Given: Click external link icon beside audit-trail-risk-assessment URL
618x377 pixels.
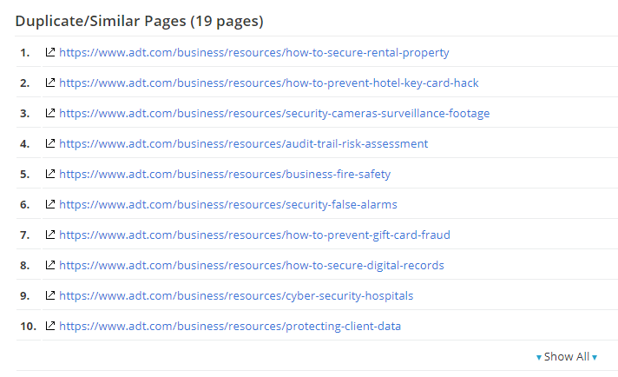Looking at the screenshot, I should tap(50, 143).
